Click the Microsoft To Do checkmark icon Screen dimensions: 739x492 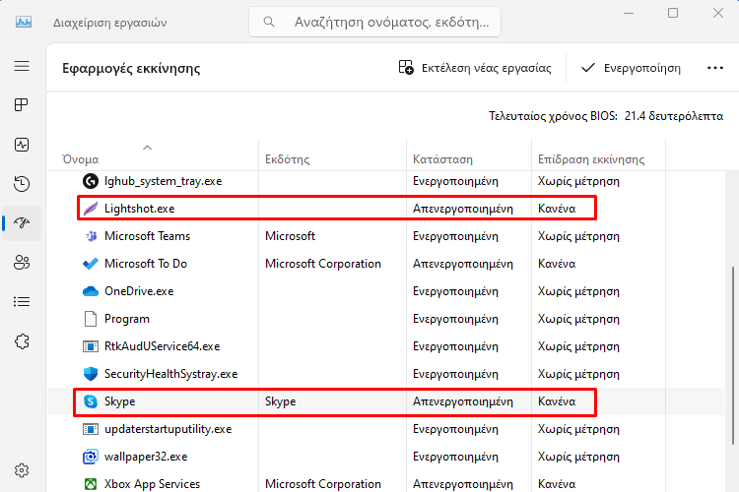tap(91, 263)
